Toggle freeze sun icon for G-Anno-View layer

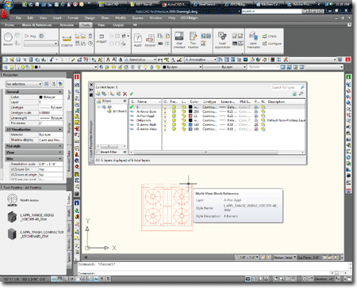tap(174, 129)
